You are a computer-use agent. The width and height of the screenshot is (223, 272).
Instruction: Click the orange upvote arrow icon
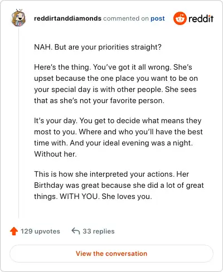pyautogui.click(x=14, y=231)
